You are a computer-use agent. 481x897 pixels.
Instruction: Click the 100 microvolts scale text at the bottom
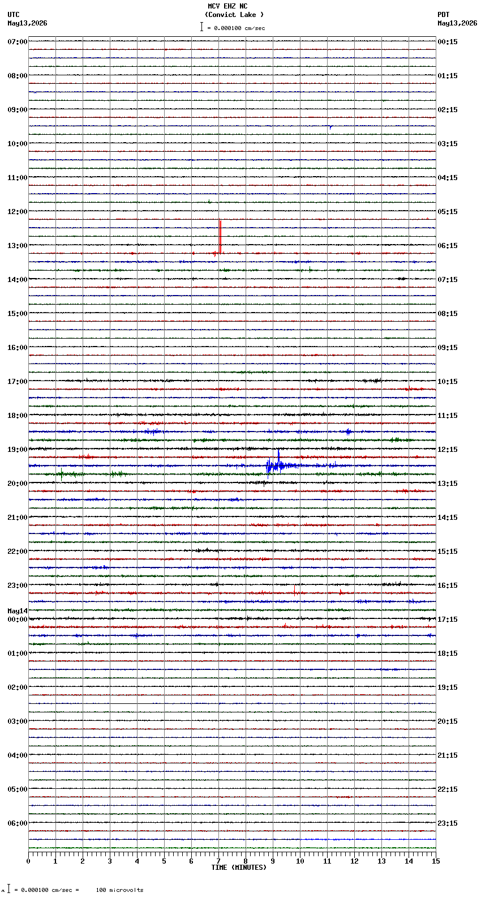click(119, 890)
